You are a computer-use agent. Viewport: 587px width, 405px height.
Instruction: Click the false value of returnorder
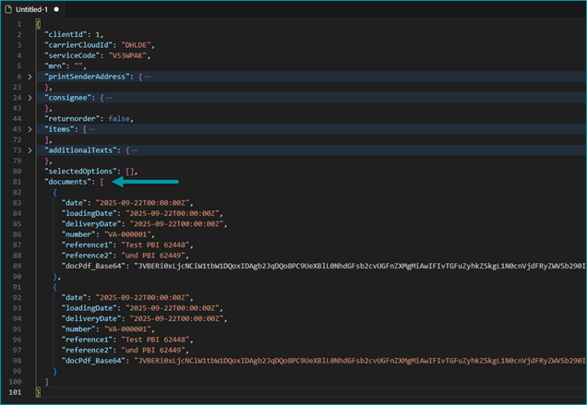(119, 119)
